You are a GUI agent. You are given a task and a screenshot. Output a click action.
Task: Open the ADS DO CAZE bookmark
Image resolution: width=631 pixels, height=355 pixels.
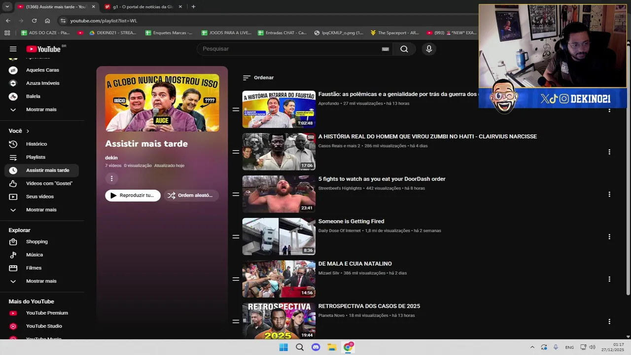point(45,33)
